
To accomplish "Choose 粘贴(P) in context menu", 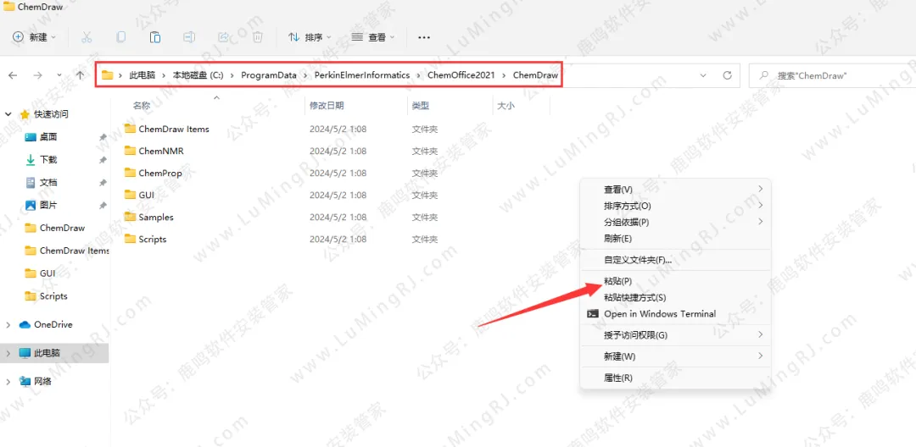I will coord(675,281).
